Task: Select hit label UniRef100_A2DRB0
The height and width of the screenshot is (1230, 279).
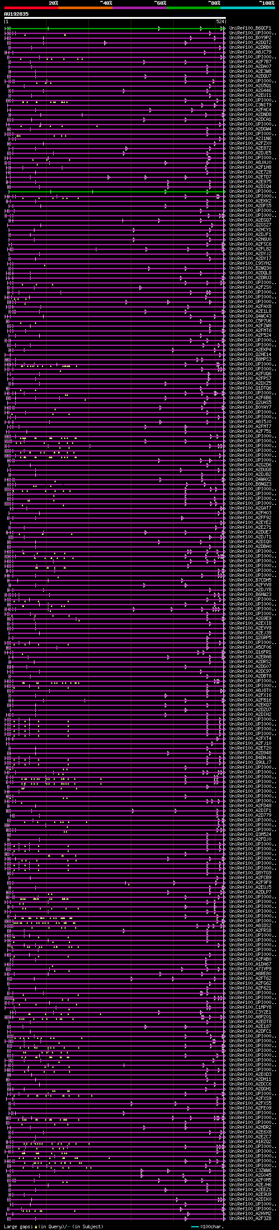Action: pyautogui.click(x=250, y=47)
